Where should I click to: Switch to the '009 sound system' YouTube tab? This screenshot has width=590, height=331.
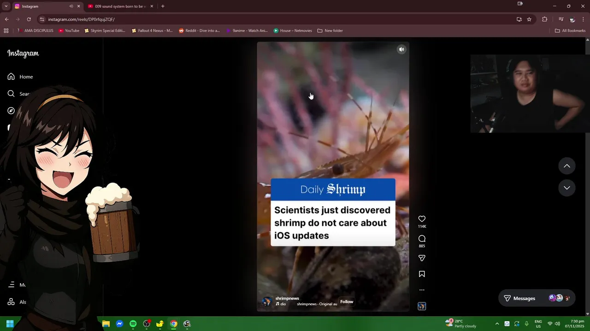coord(120,6)
